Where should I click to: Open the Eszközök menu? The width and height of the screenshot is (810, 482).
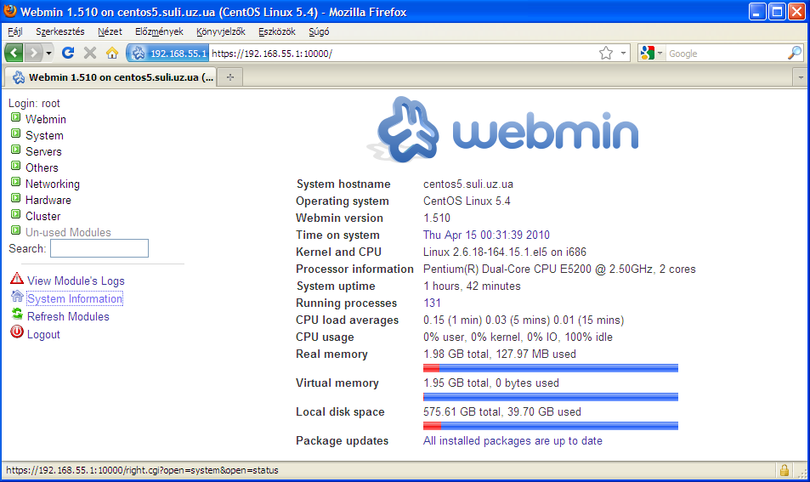(276, 31)
